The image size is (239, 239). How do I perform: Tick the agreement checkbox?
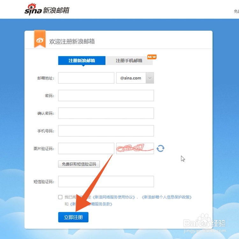click(x=60, y=197)
